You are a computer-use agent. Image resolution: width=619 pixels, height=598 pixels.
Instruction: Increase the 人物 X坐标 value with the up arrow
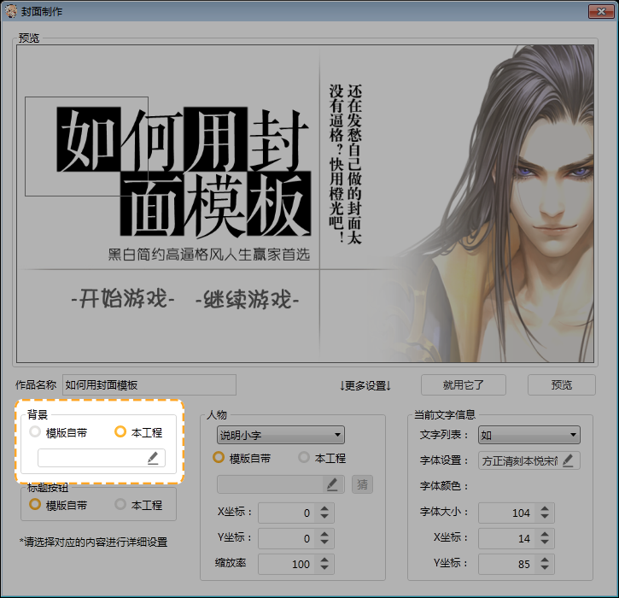pos(324,509)
